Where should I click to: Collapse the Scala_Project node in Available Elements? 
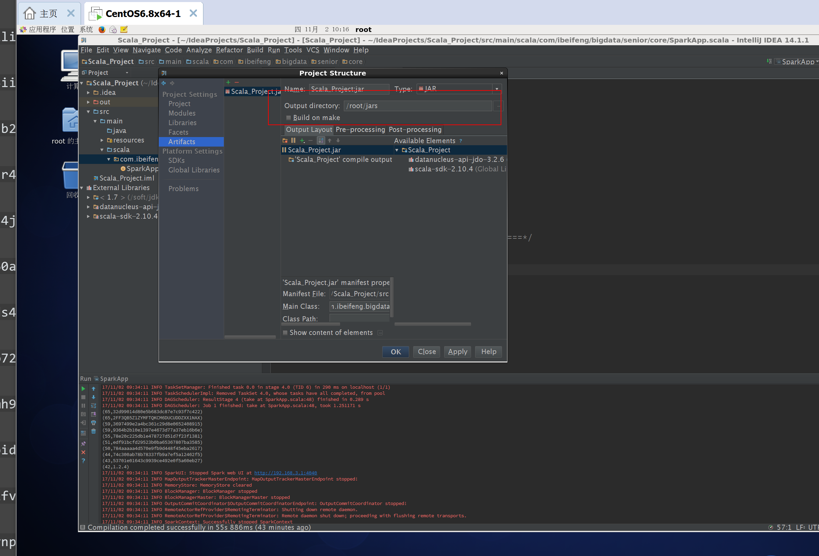pyautogui.click(x=397, y=150)
